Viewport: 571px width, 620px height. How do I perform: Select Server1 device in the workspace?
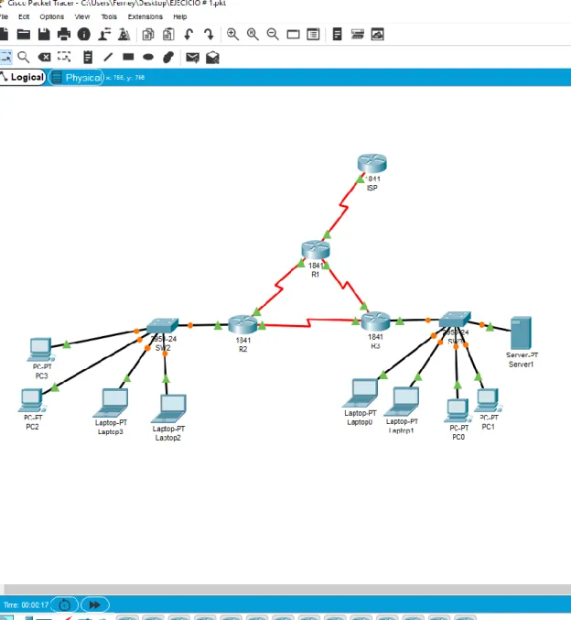[x=521, y=332]
